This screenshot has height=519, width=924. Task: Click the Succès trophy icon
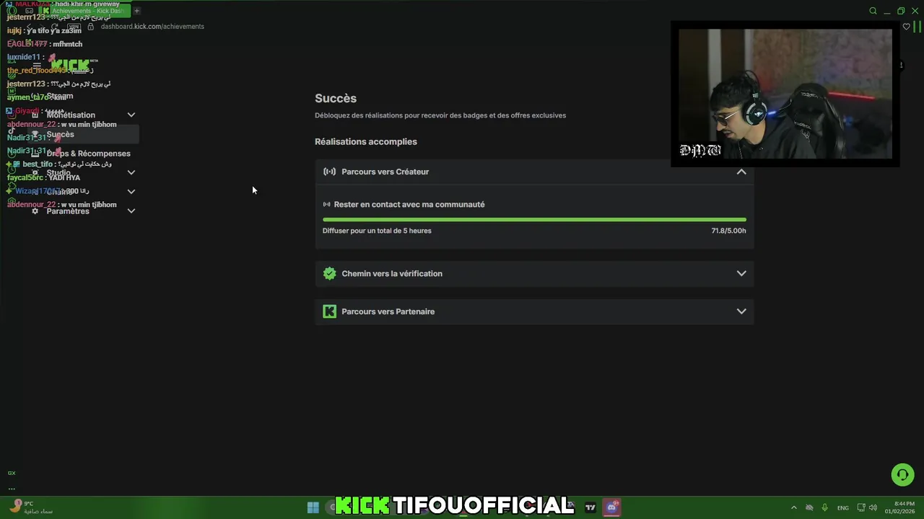(x=35, y=135)
